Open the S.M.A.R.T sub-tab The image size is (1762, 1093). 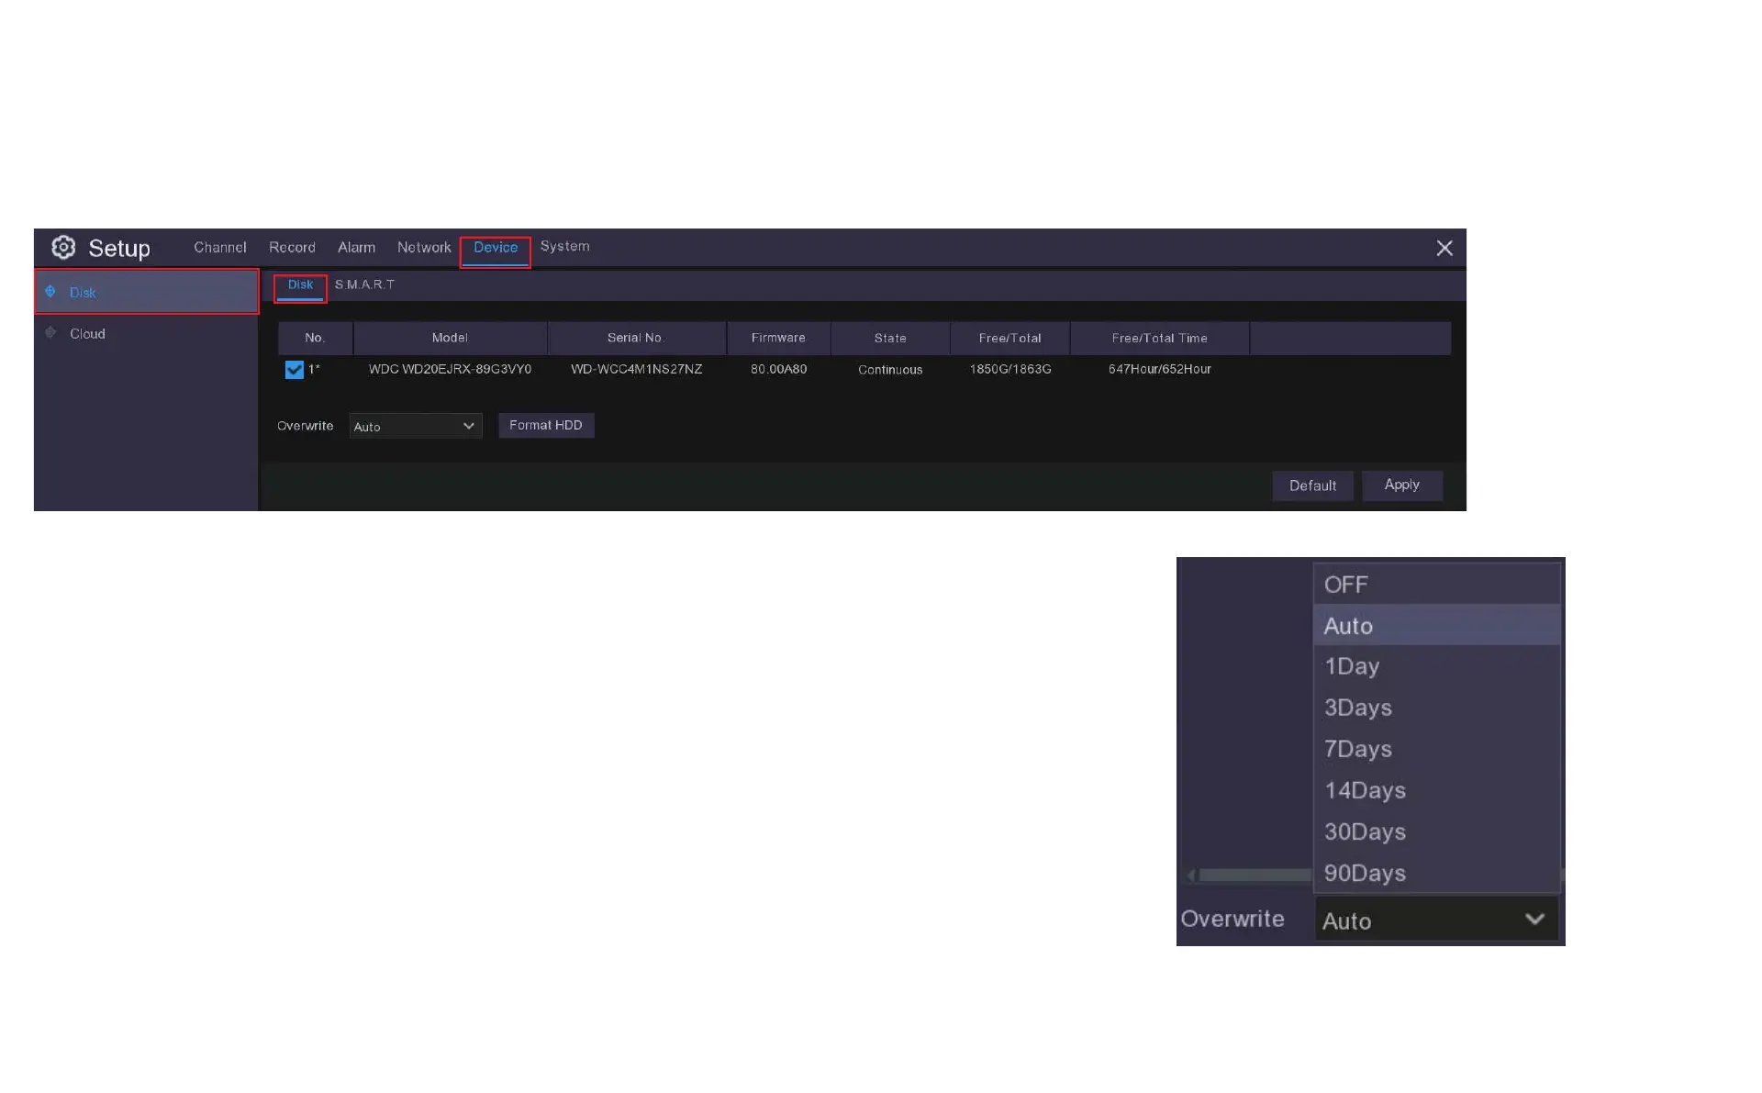364,284
